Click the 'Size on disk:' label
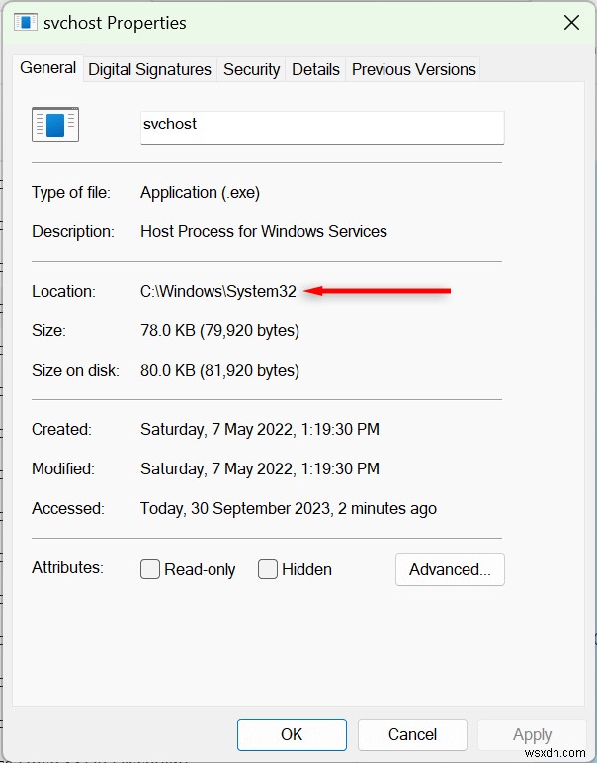The width and height of the screenshot is (597, 763). [x=75, y=371]
